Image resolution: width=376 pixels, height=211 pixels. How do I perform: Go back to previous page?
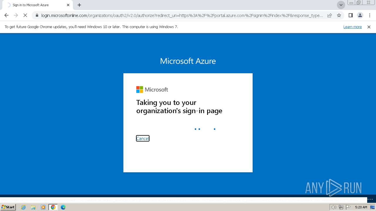(x=6, y=15)
